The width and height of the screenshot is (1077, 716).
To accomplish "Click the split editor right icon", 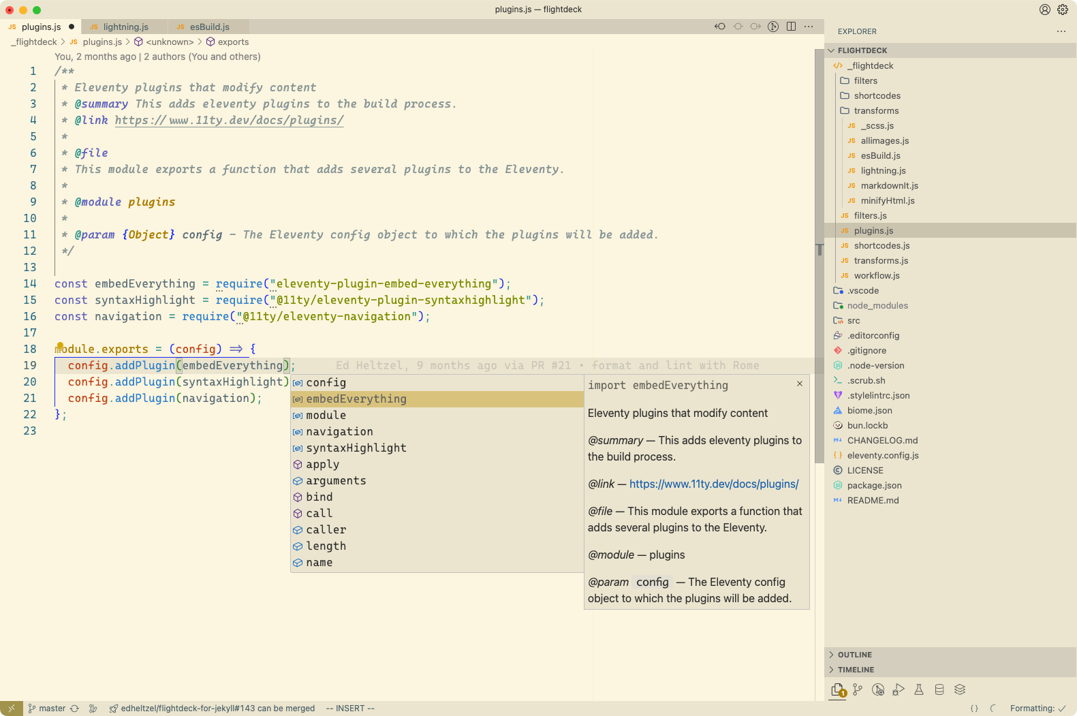I will point(791,27).
